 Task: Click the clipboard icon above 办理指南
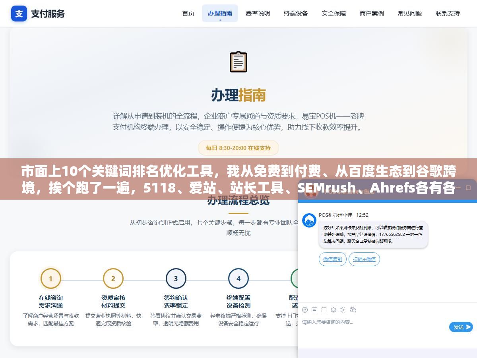(238, 62)
